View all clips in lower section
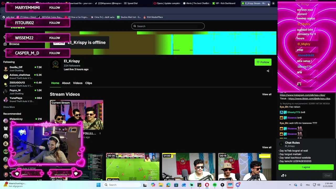The image size is (336, 189). coord(267,147)
